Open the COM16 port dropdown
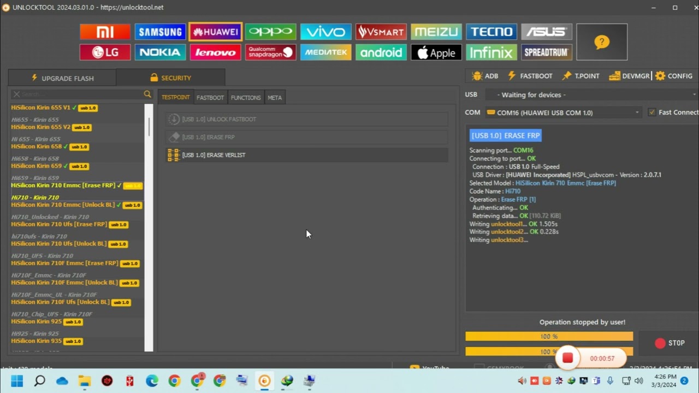699x393 pixels. coord(562,113)
